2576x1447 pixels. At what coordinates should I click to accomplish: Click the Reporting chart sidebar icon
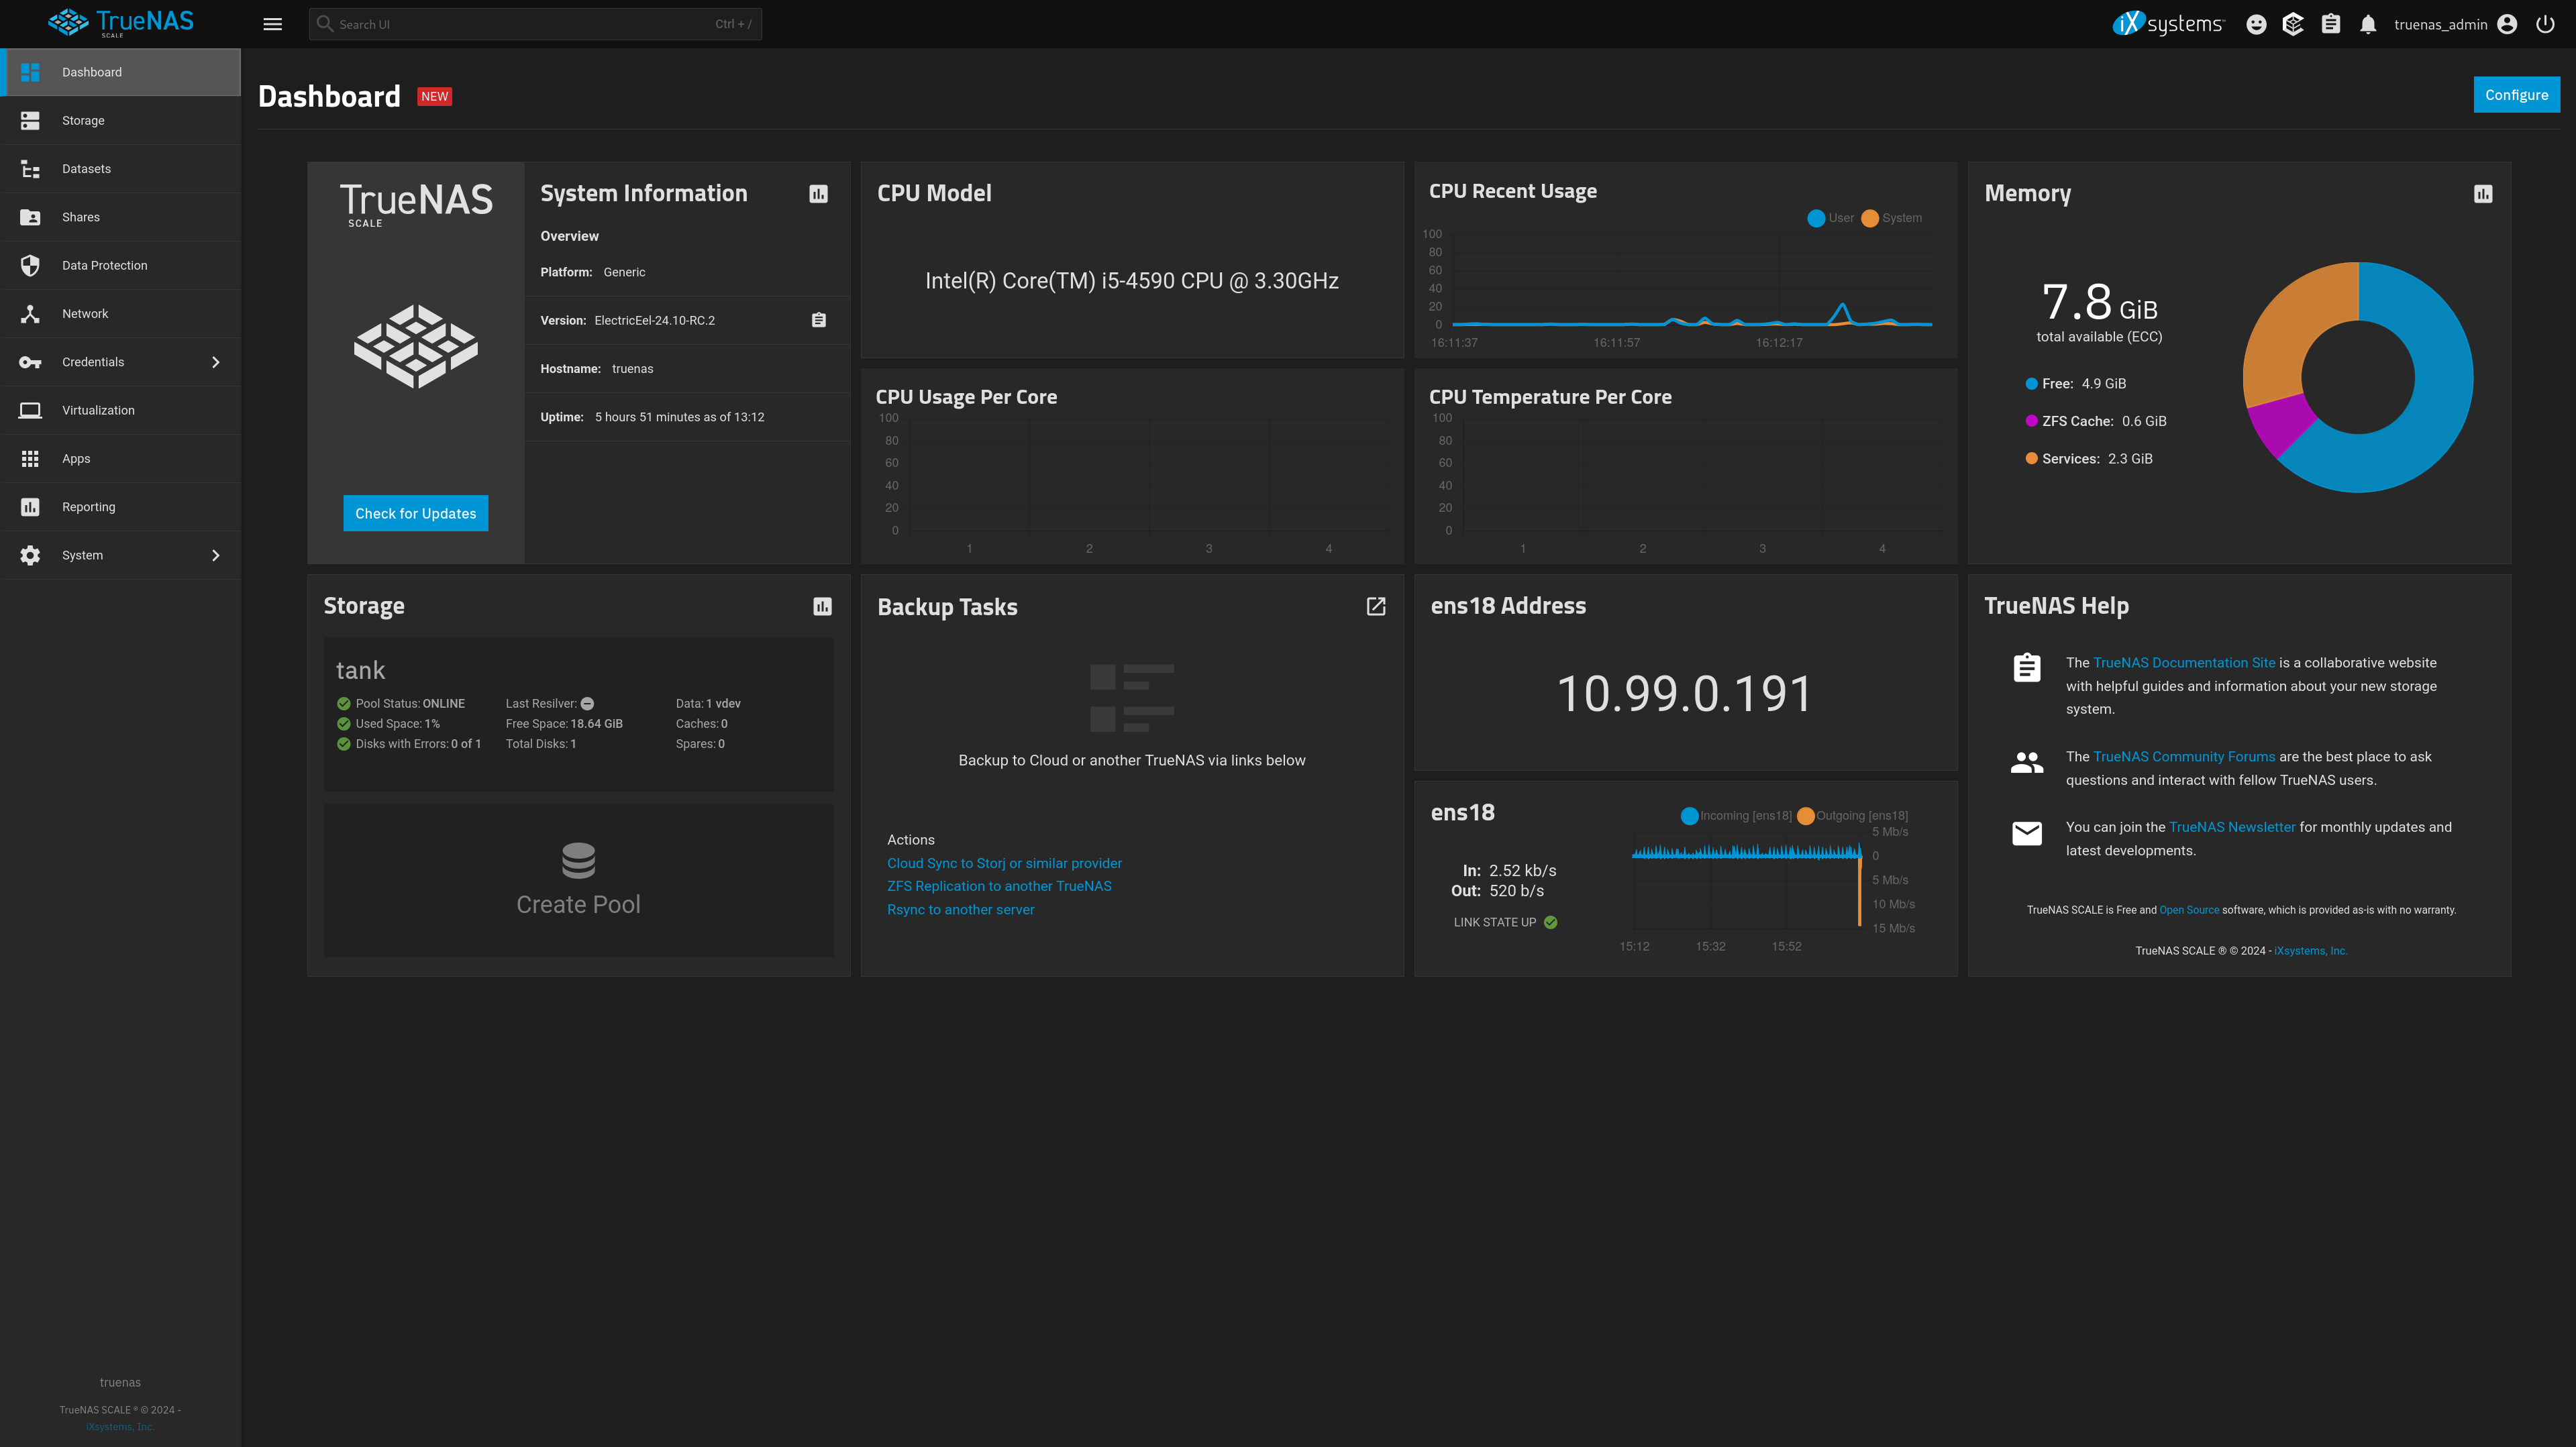pyautogui.click(x=30, y=507)
